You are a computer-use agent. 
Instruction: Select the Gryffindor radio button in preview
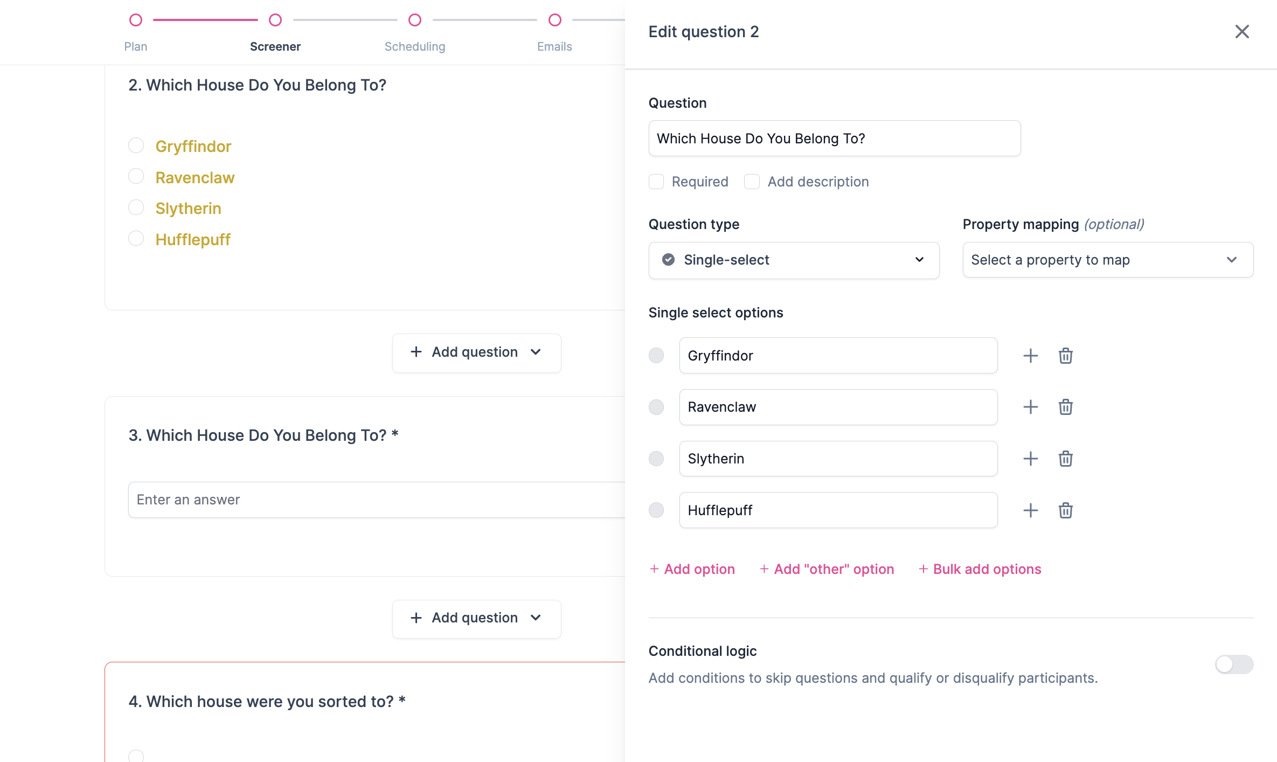(136, 146)
